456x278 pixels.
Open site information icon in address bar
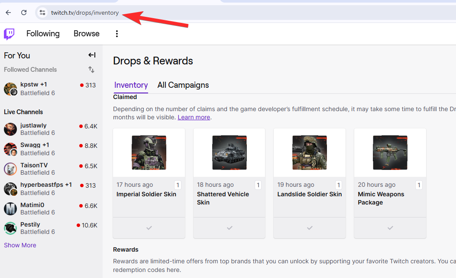(x=42, y=13)
